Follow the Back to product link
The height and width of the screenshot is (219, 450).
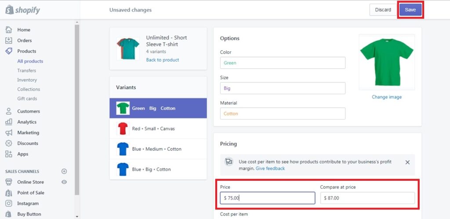tap(162, 60)
